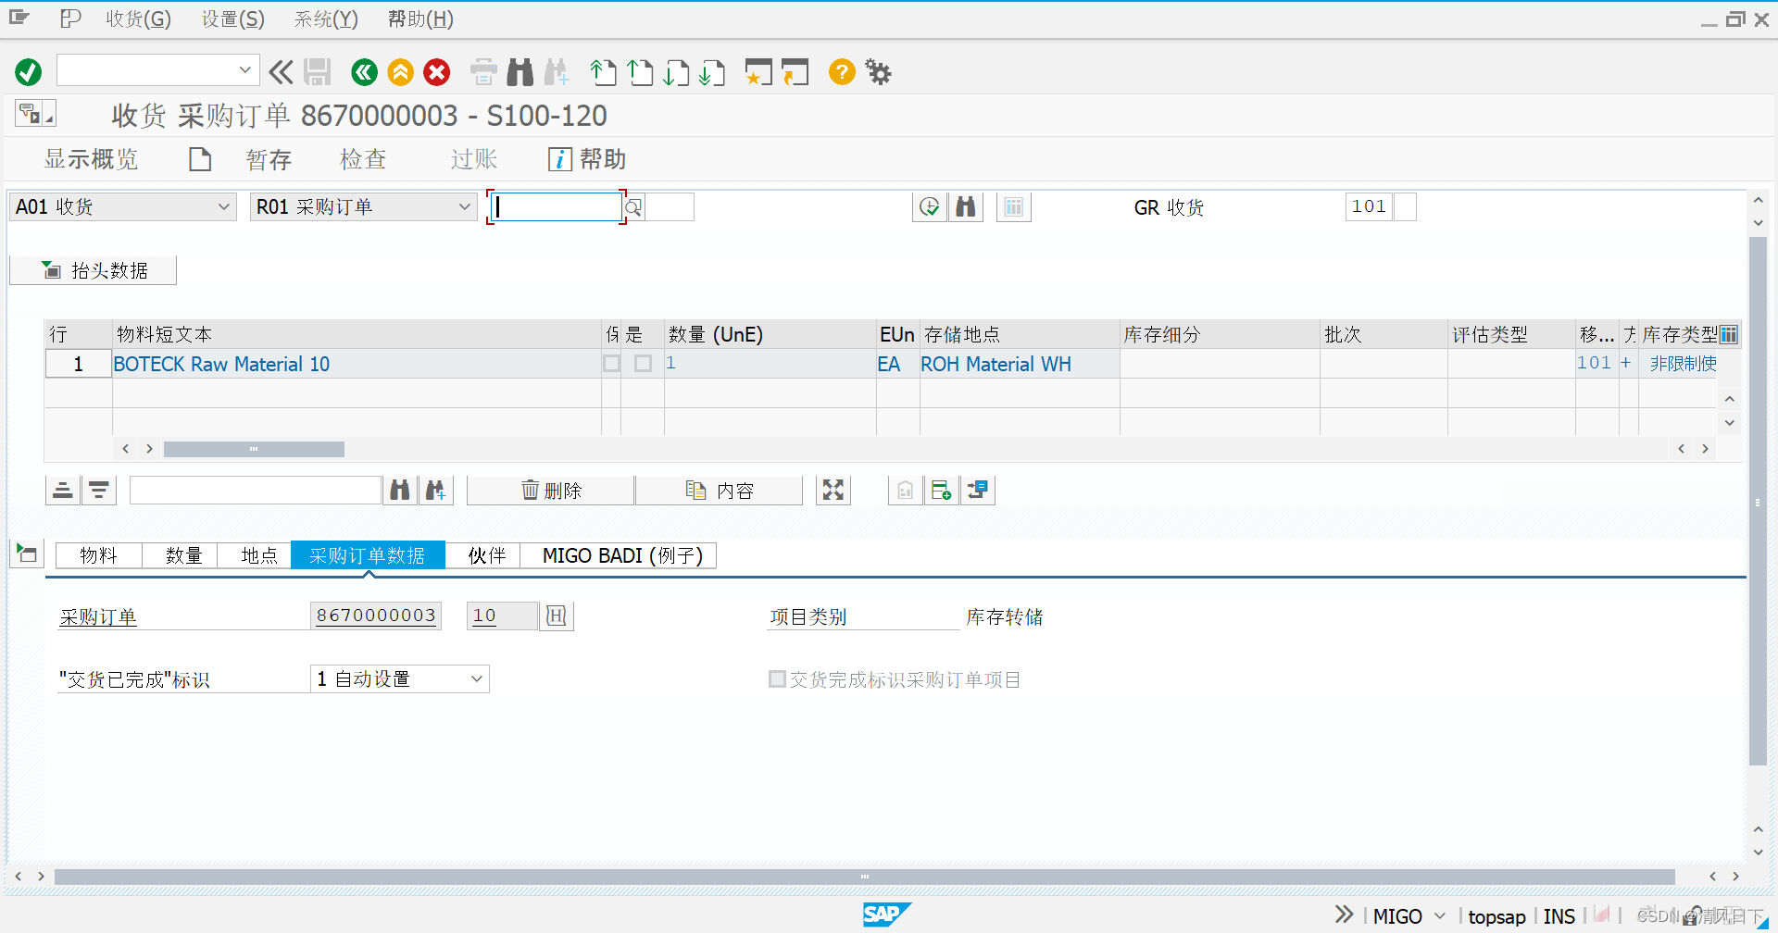Screen dimensions: 1778x933
Task: Open the A01 收货 action dropdown
Action: tap(223, 206)
